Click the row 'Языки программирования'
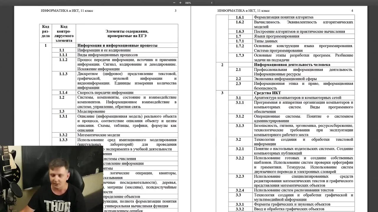378x212 pixels. pyautogui.click(x=276, y=36)
